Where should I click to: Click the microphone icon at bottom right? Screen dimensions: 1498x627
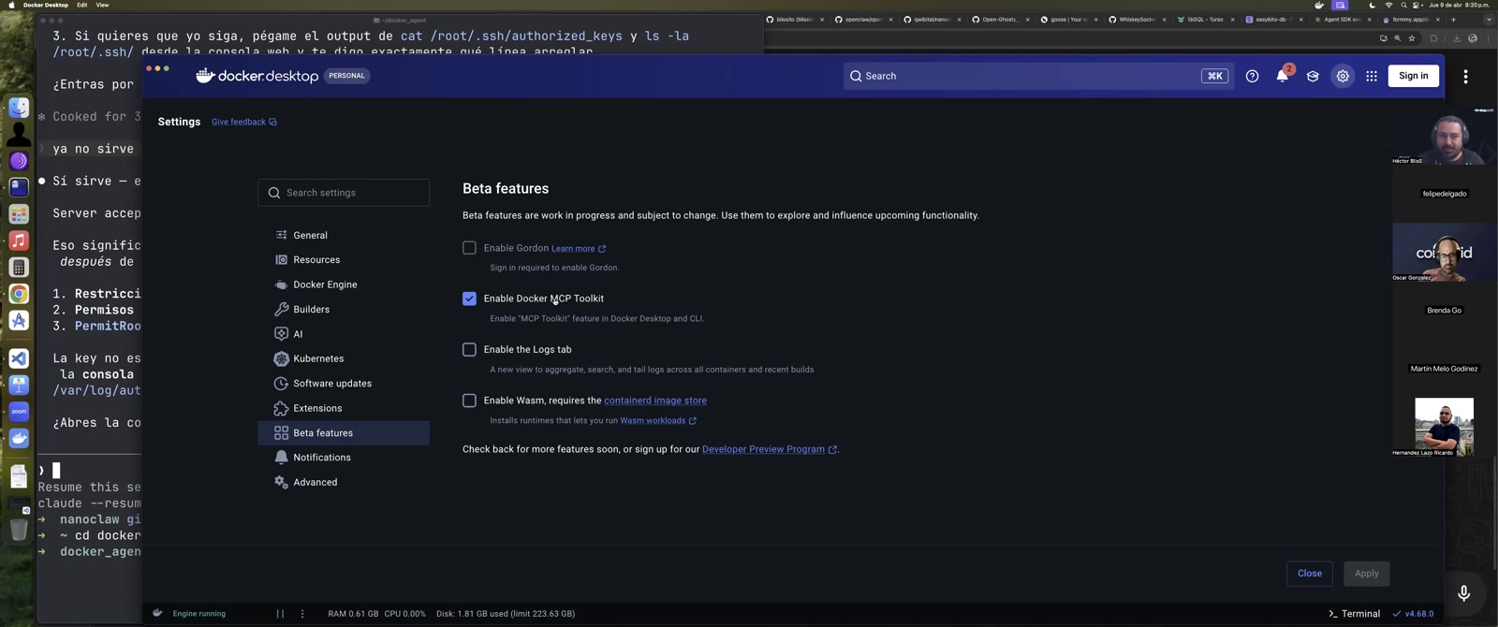(1463, 592)
